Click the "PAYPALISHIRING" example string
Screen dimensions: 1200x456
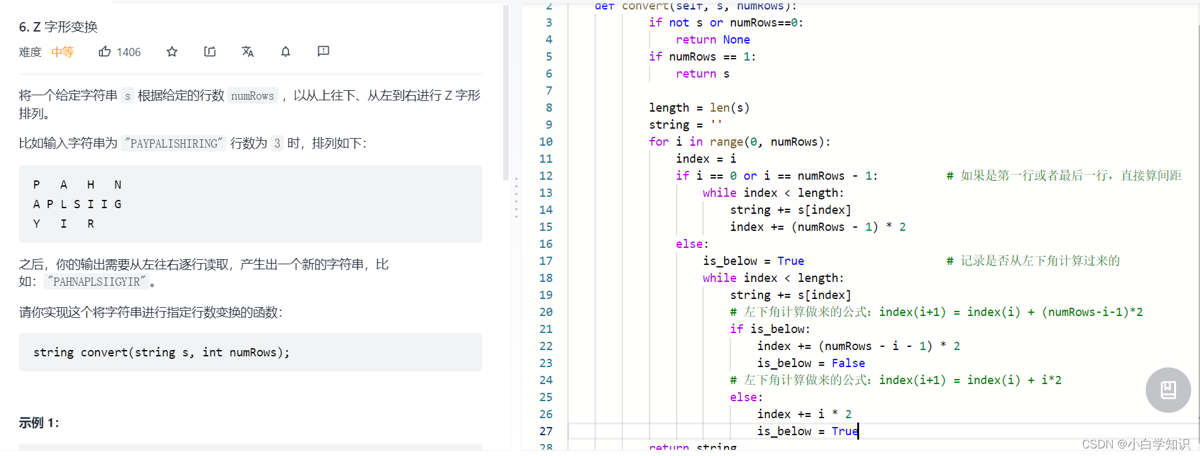tap(174, 143)
